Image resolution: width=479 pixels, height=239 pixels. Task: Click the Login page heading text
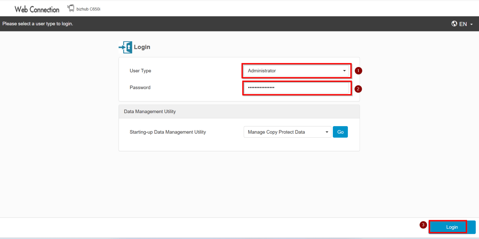click(142, 47)
